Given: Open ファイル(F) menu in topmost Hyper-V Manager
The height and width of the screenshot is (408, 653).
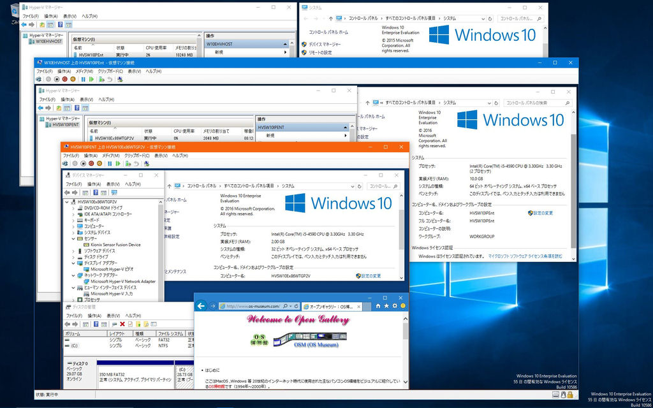Looking at the screenshot, I should [31, 16].
